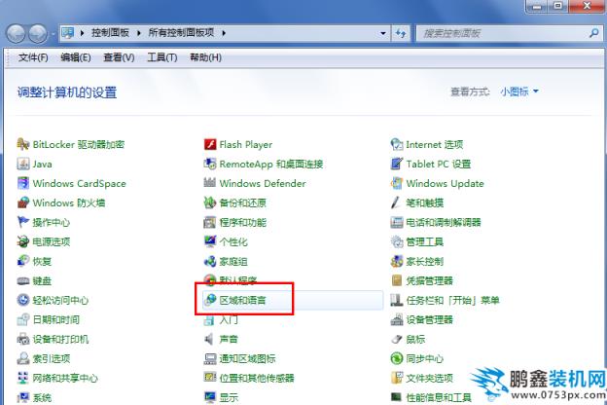Expand the arrow after 控制面板 breadcrumb
This screenshot has height=405, width=607.
(x=138, y=33)
